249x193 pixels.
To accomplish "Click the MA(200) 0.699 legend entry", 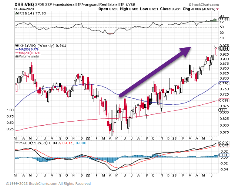I will (x=28, y=53).
